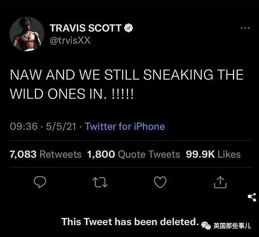Open Travis Scott profile picture
Viewport: 259px width, 237px height.
[27, 34]
